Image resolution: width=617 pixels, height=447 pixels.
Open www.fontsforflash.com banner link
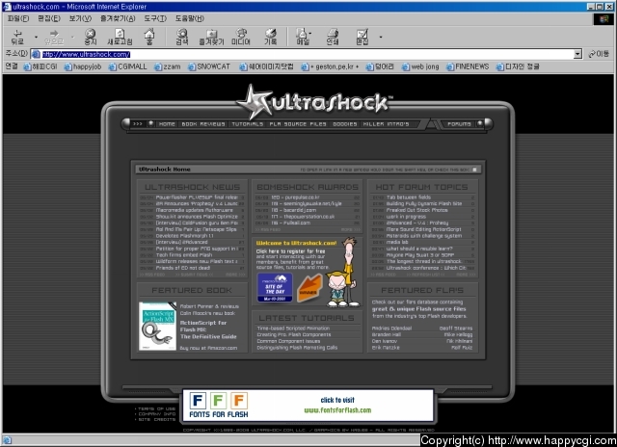[x=337, y=410]
